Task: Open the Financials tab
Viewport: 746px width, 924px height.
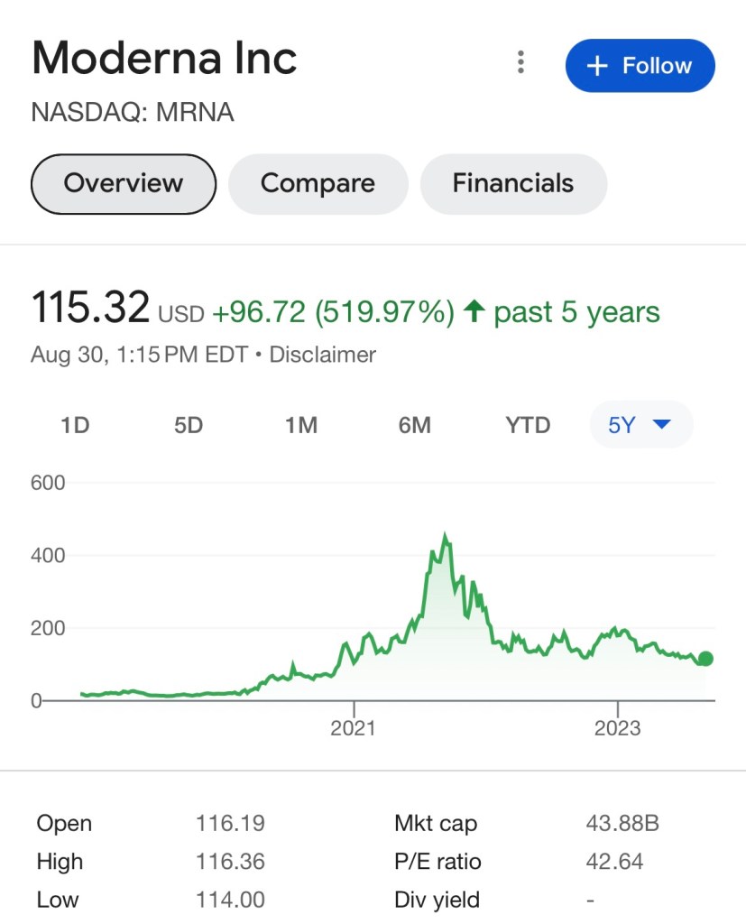Action: click(x=513, y=184)
